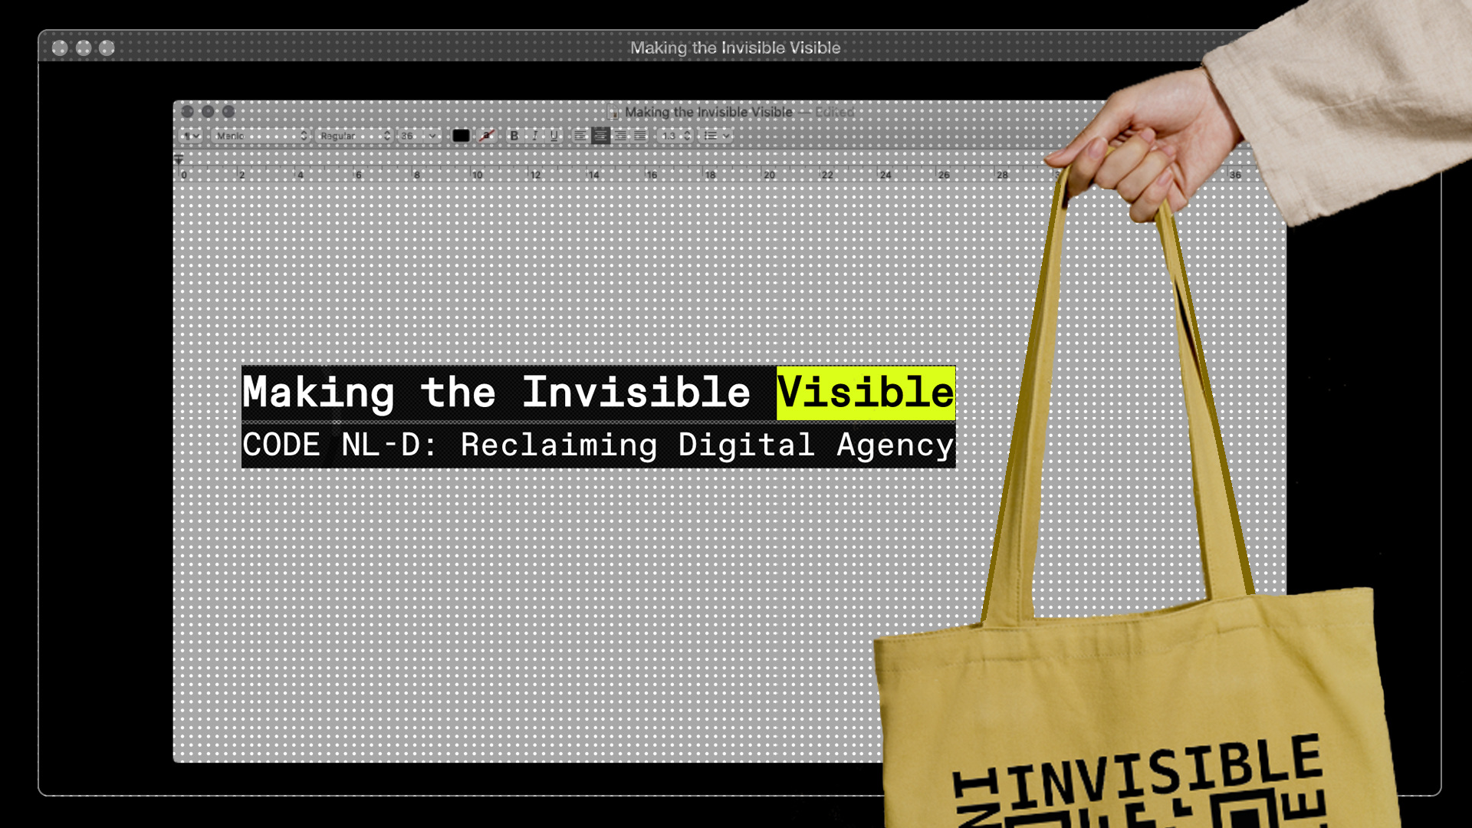Click the inner window title text
The height and width of the screenshot is (828, 1472).
(x=708, y=112)
